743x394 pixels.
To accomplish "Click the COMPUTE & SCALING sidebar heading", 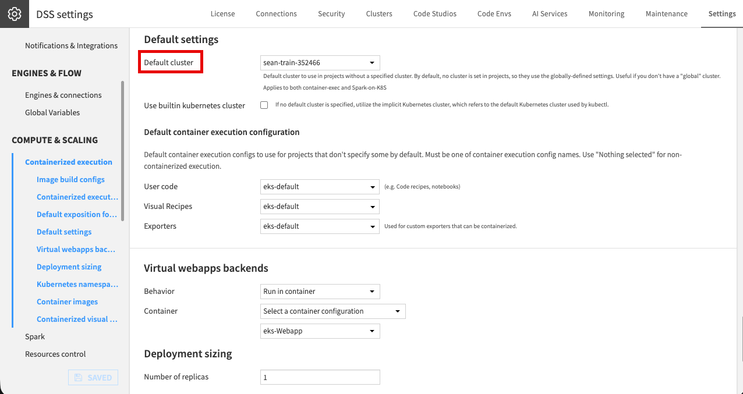I will [x=55, y=140].
